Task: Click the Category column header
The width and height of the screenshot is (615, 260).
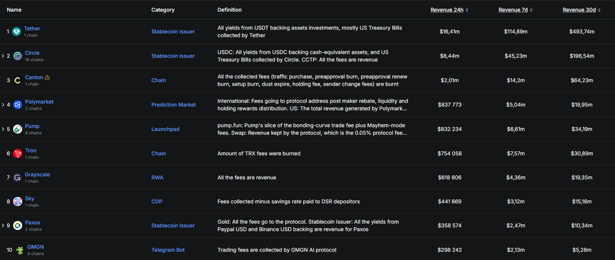Action: tap(163, 10)
